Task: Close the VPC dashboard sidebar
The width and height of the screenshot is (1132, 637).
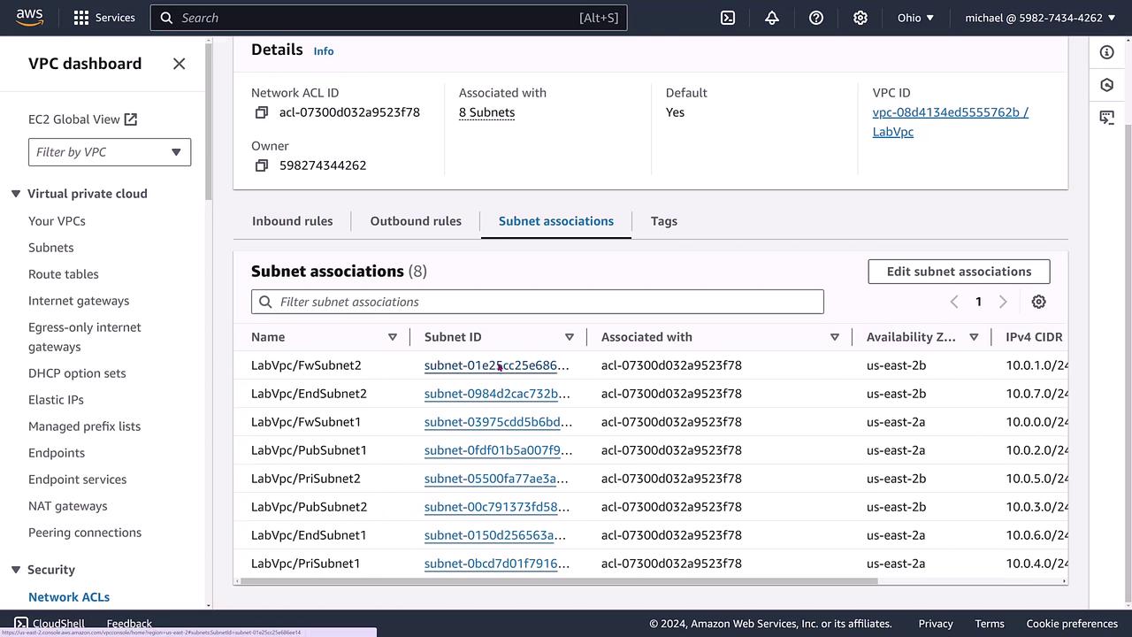Action: tap(179, 64)
